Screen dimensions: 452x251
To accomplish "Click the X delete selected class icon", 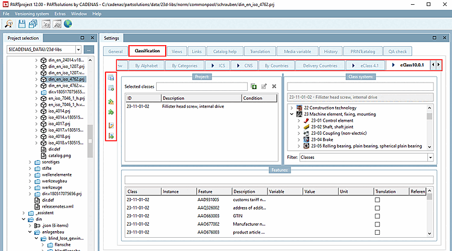I will [x=274, y=86].
